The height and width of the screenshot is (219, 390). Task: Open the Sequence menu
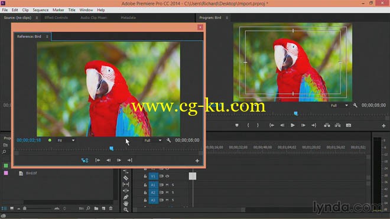(x=41, y=10)
